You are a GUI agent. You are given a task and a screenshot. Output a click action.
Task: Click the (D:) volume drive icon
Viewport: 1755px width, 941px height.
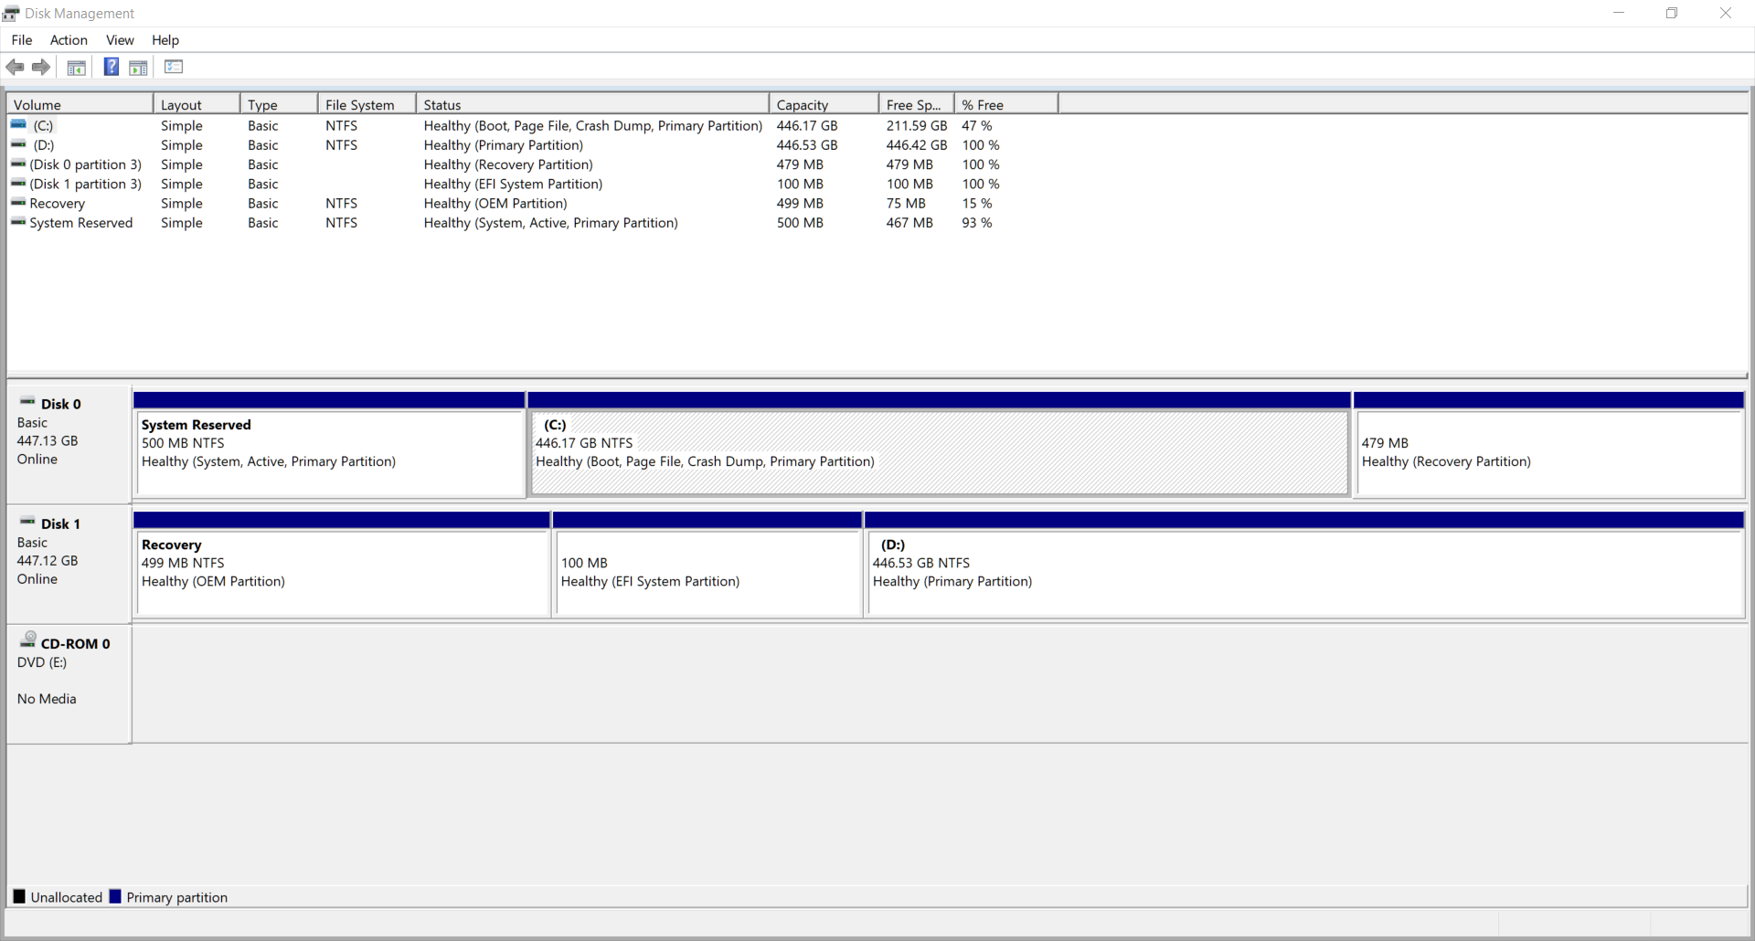[x=18, y=144]
